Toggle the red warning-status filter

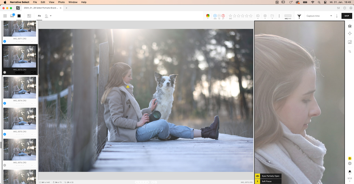click(x=223, y=16)
